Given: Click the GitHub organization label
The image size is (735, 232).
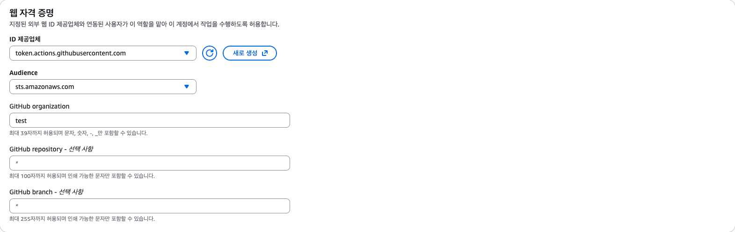Looking at the screenshot, I should pos(39,106).
